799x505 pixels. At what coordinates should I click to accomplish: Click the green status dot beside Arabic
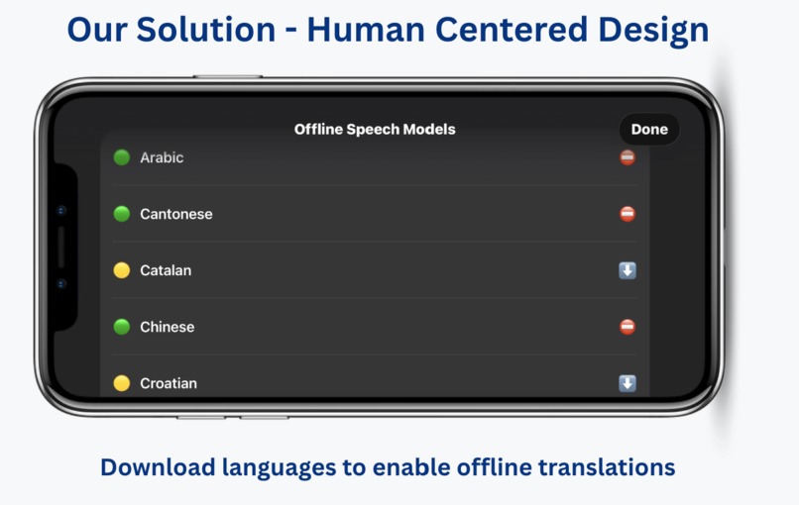(122, 157)
